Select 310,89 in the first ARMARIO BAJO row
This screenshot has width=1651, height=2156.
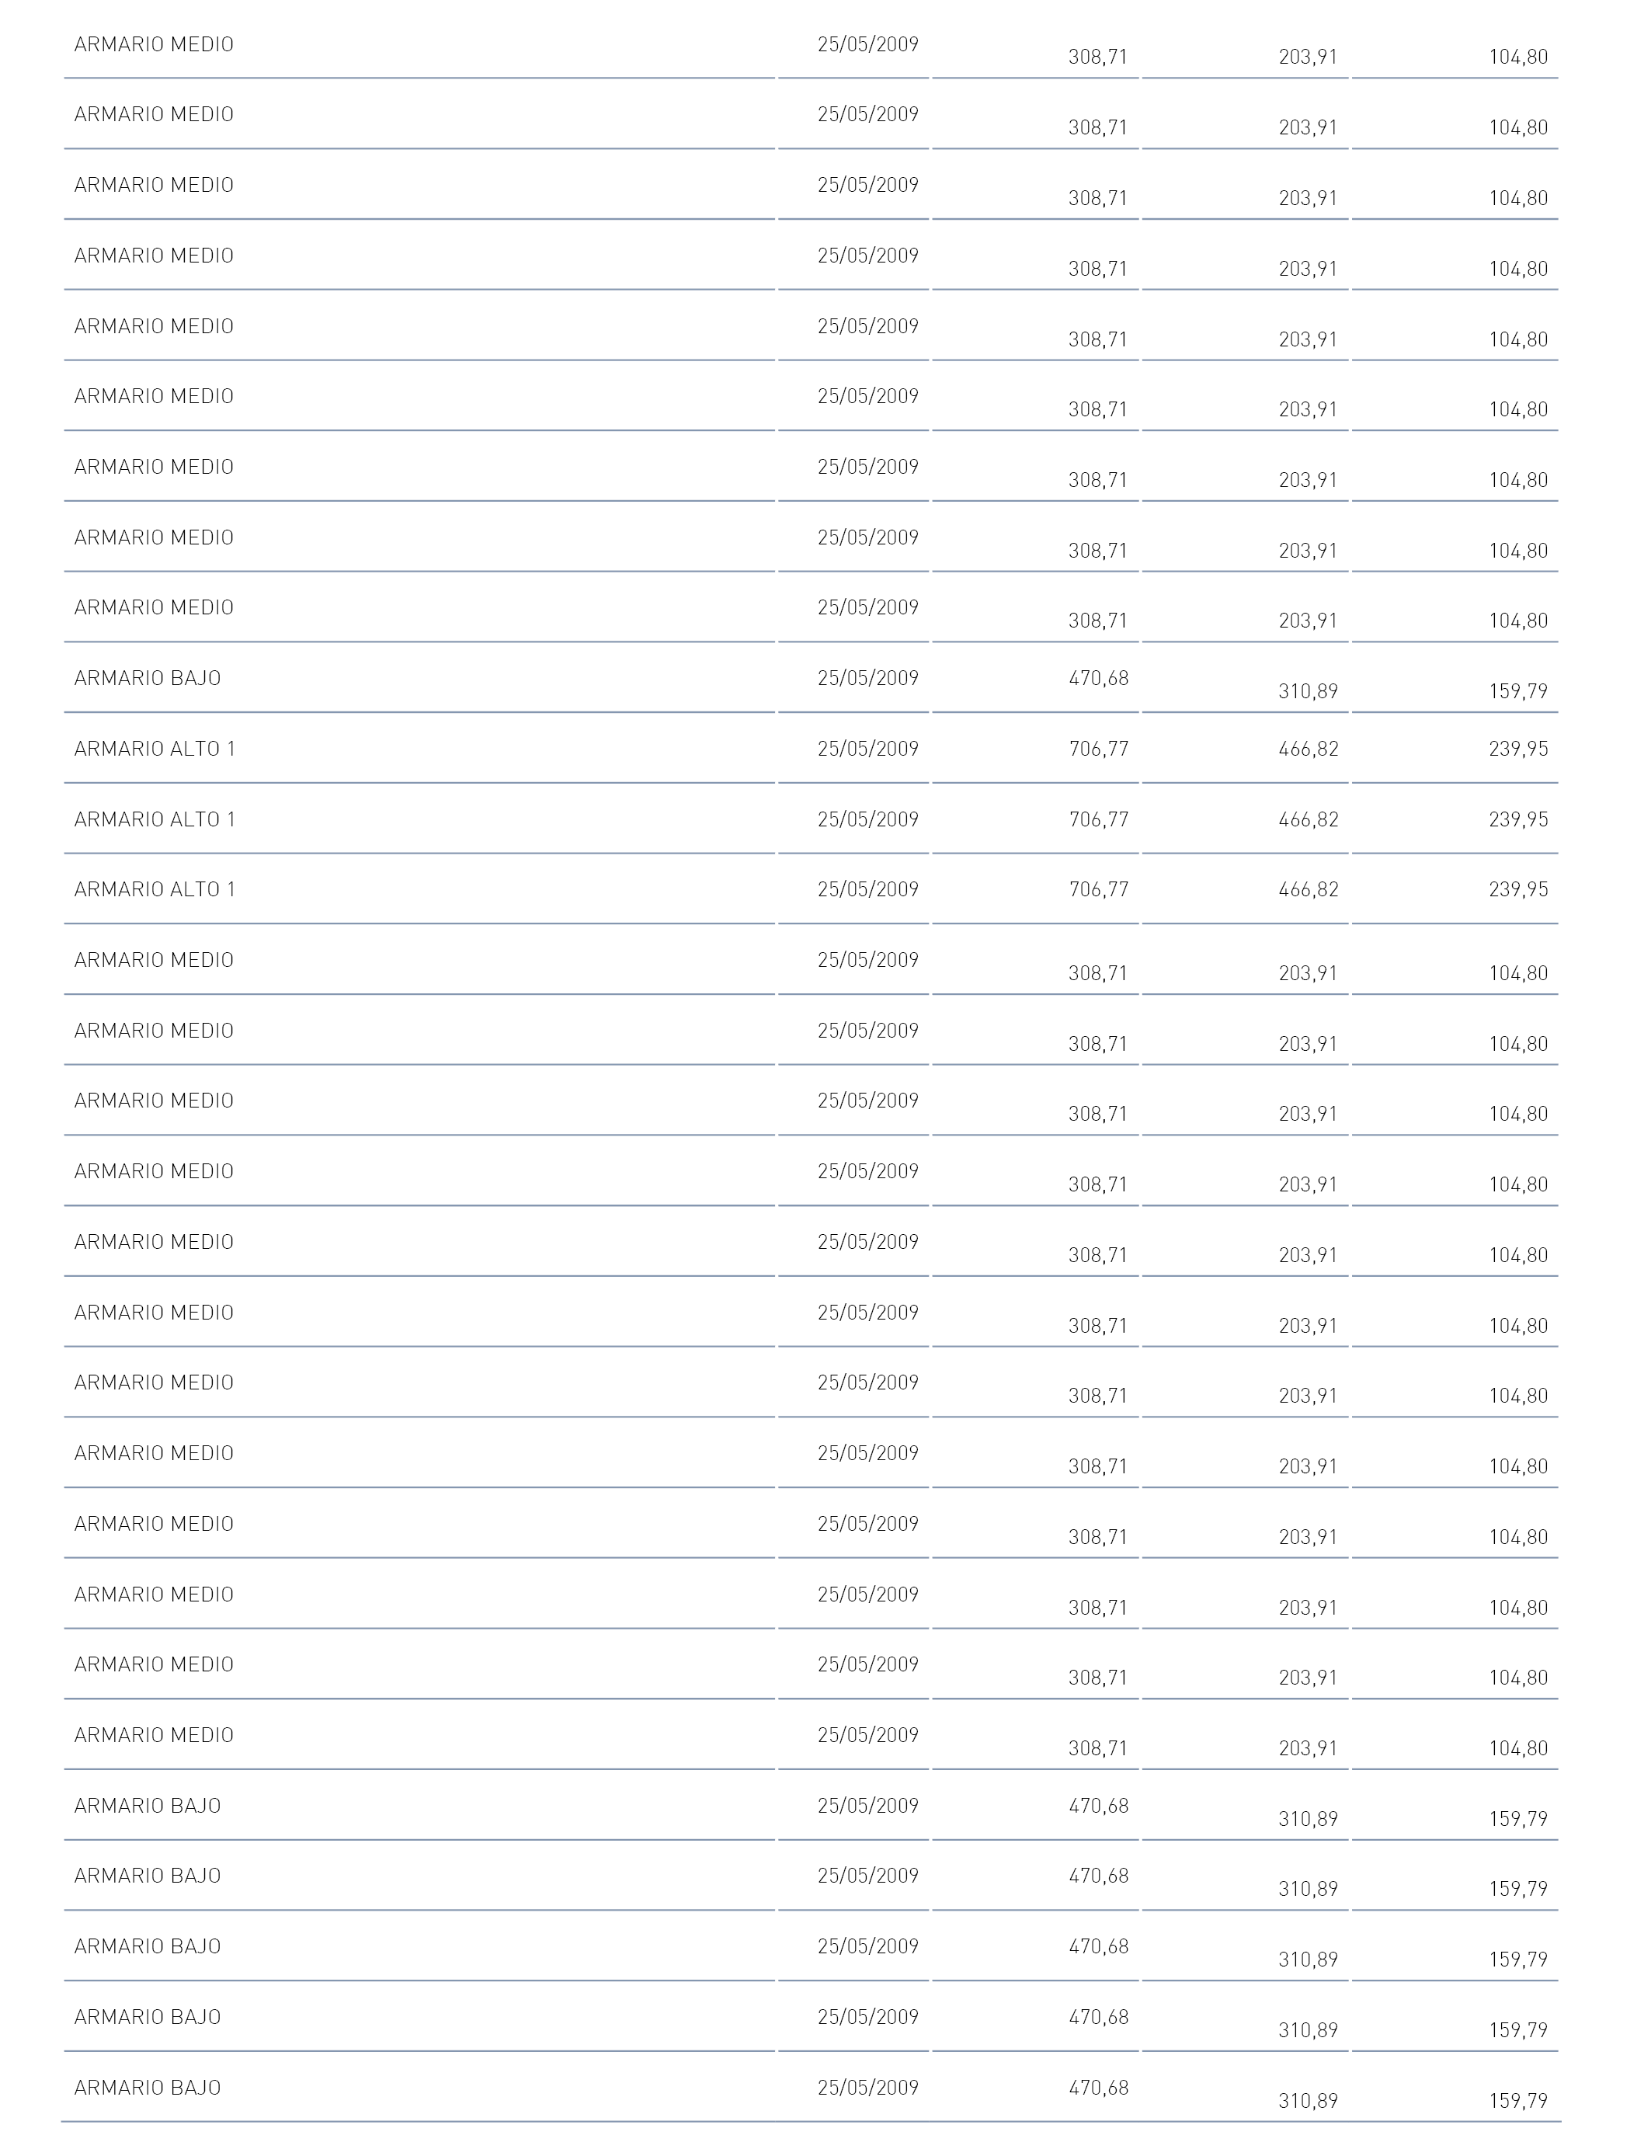pyautogui.click(x=1308, y=690)
